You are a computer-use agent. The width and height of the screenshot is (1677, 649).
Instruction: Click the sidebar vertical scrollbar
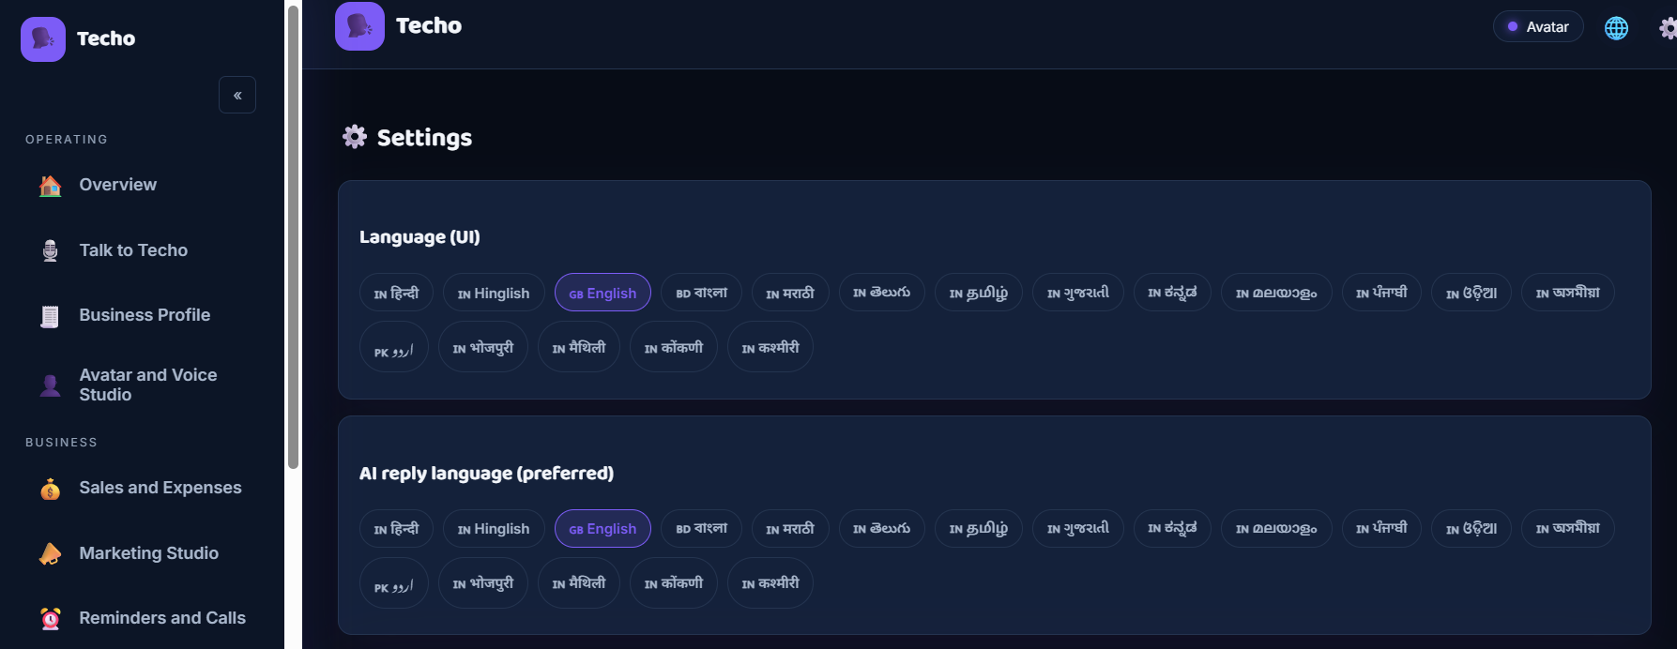(x=293, y=237)
